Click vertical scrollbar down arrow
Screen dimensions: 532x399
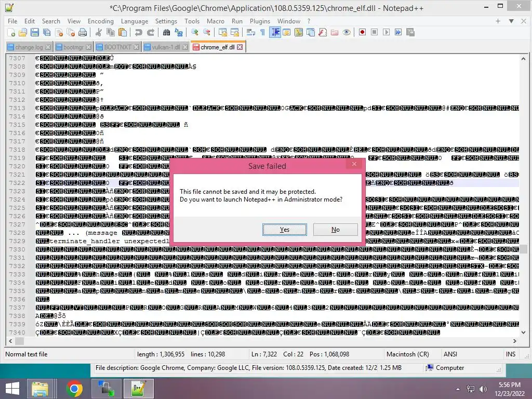point(523,332)
